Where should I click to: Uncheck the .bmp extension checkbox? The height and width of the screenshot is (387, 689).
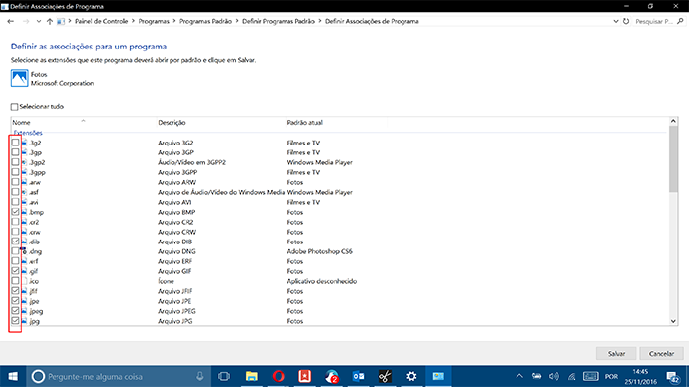tap(15, 212)
